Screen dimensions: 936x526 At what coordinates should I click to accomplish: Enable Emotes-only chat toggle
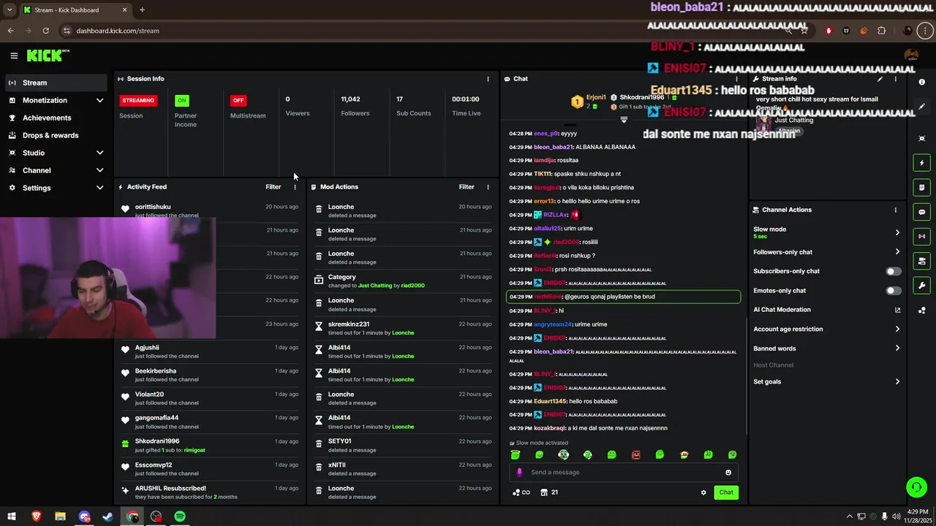894,291
